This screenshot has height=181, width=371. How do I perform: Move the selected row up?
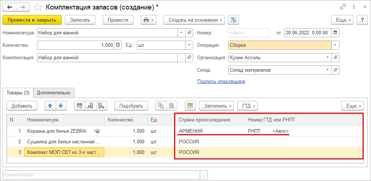[x=50, y=106]
